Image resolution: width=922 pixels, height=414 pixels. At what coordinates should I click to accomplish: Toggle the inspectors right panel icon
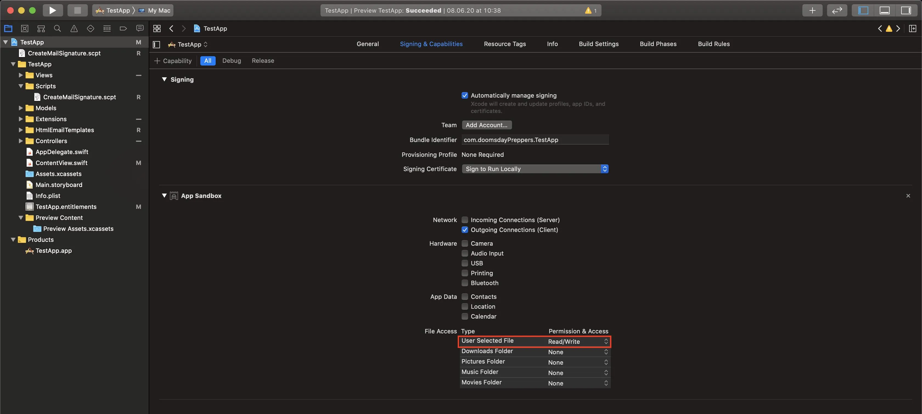(x=906, y=10)
